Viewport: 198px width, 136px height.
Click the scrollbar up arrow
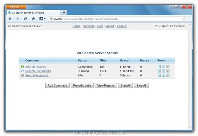pyautogui.click(x=190, y=25)
